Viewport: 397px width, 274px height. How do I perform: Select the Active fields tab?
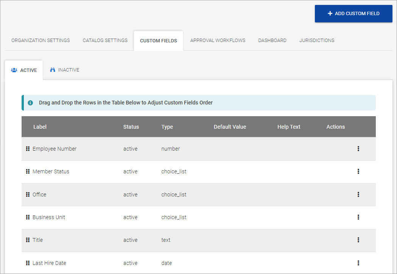coord(24,70)
